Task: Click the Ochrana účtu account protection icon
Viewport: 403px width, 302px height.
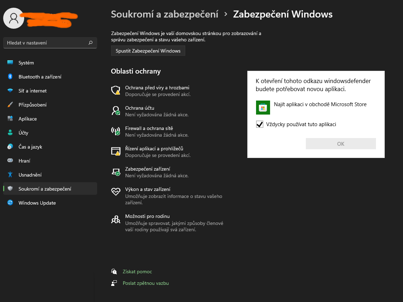Action: click(115, 111)
